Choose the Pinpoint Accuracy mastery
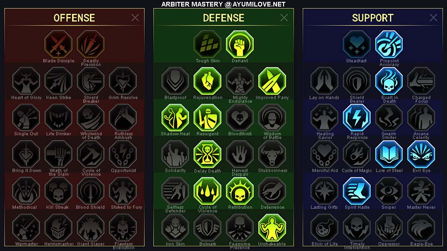The width and height of the screenshot is (447, 251). 389,45
